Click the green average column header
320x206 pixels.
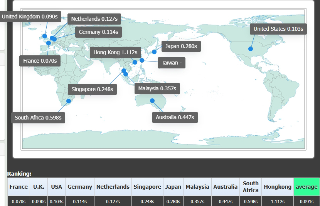[307, 187]
